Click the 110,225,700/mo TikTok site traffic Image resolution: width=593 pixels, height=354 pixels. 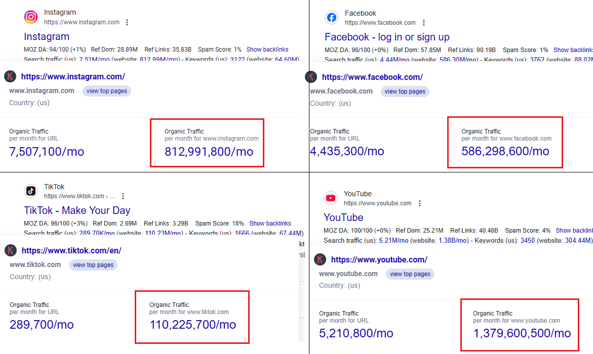coord(193,325)
